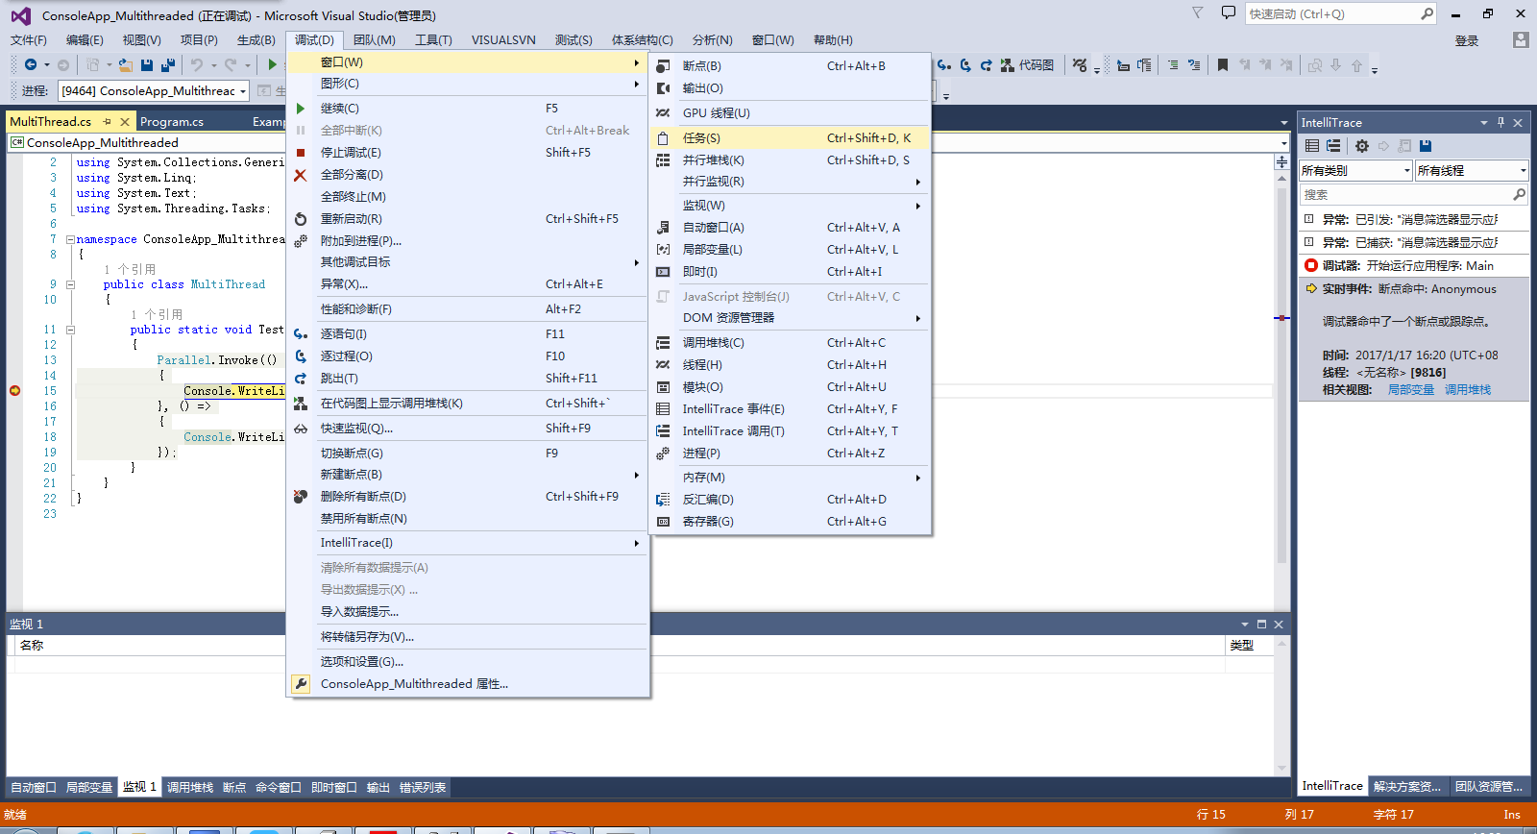Viewport: 1537px width, 834px height.
Task: Click the Stop Debugging red square menu item
Action: pos(468,153)
